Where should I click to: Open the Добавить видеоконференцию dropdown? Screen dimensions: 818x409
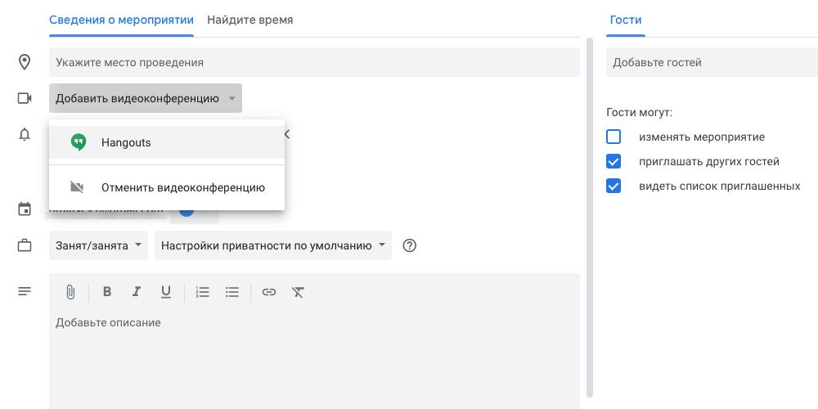(x=146, y=98)
